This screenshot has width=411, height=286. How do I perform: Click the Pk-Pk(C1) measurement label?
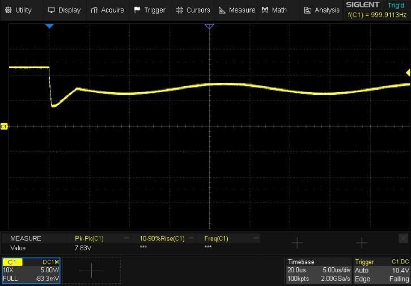click(x=89, y=238)
